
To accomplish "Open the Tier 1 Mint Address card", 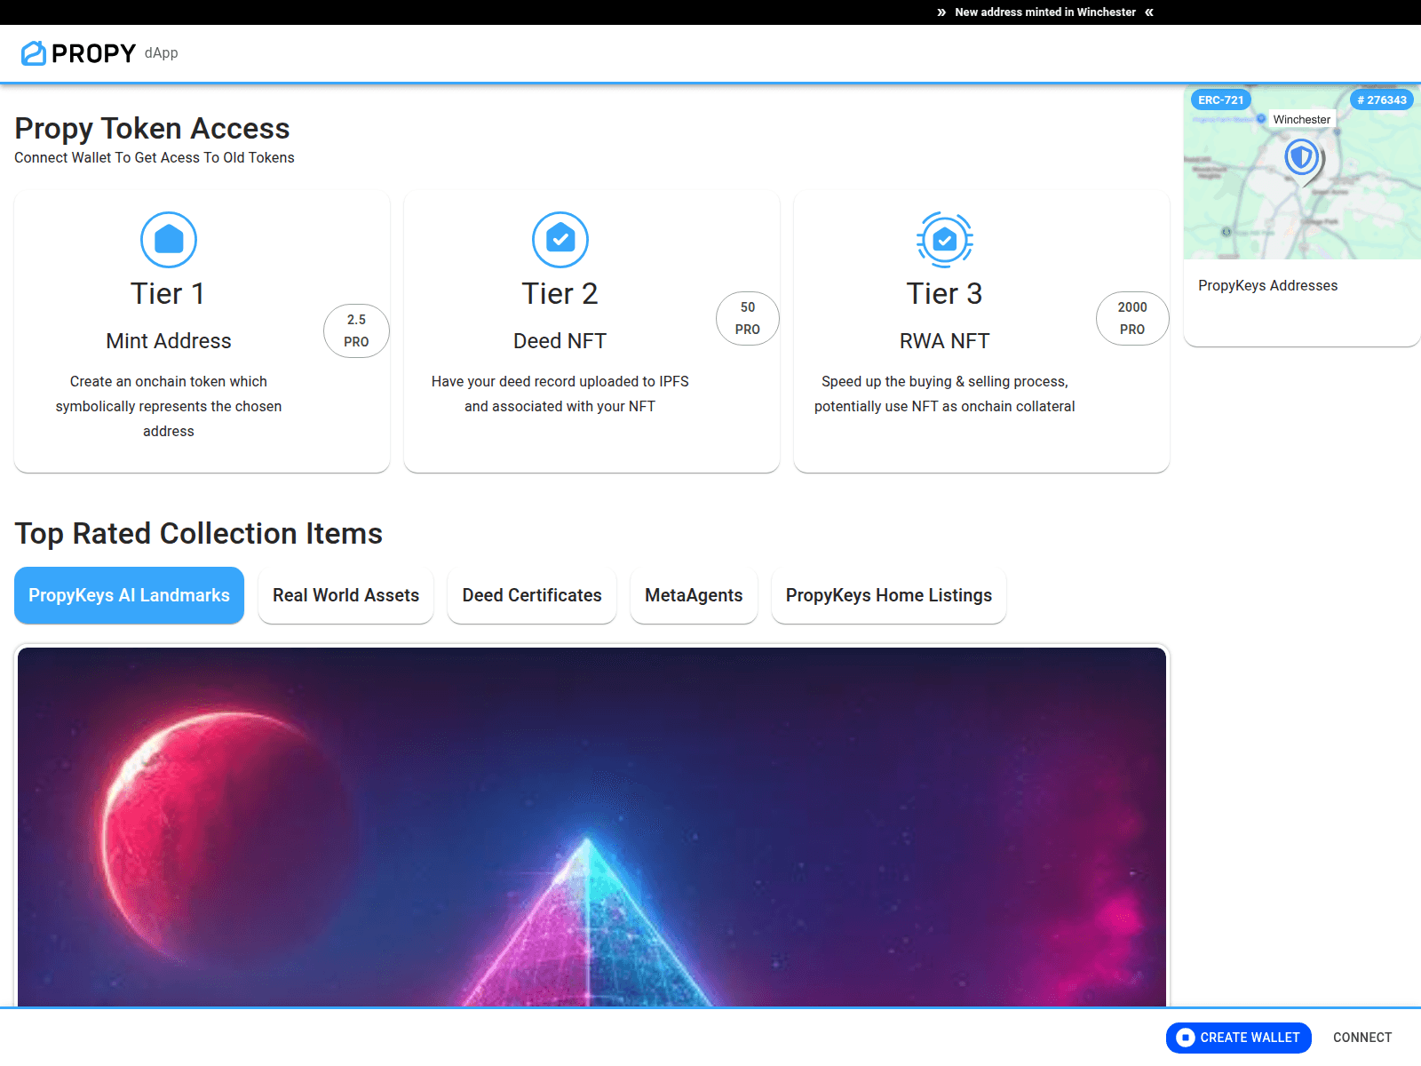I will [x=202, y=331].
